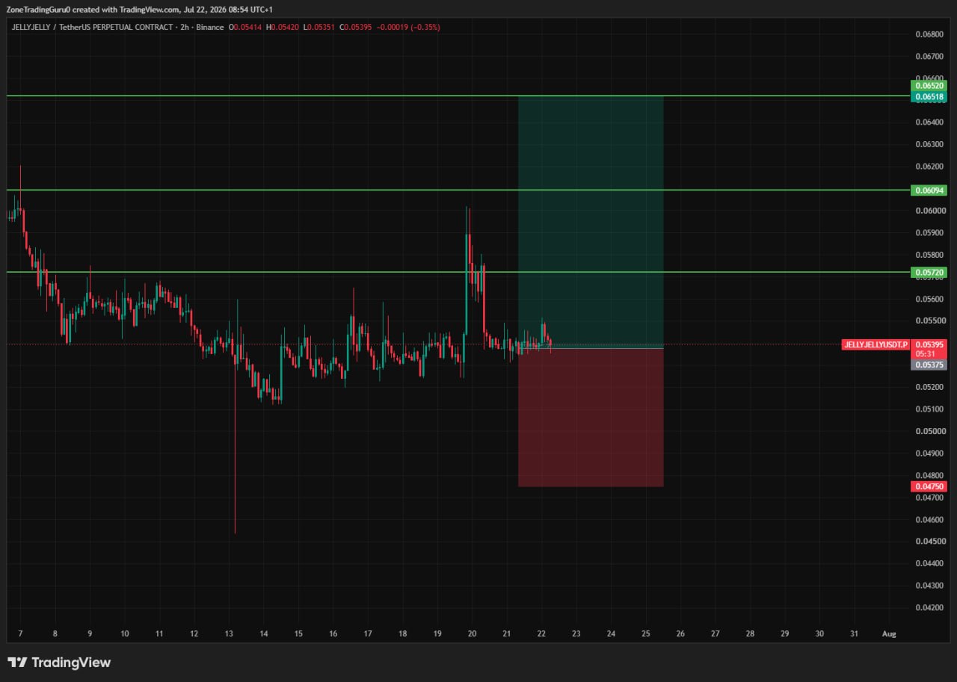Click the 0.04400 price axis tick
957x682 pixels.
click(x=928, y=563)
